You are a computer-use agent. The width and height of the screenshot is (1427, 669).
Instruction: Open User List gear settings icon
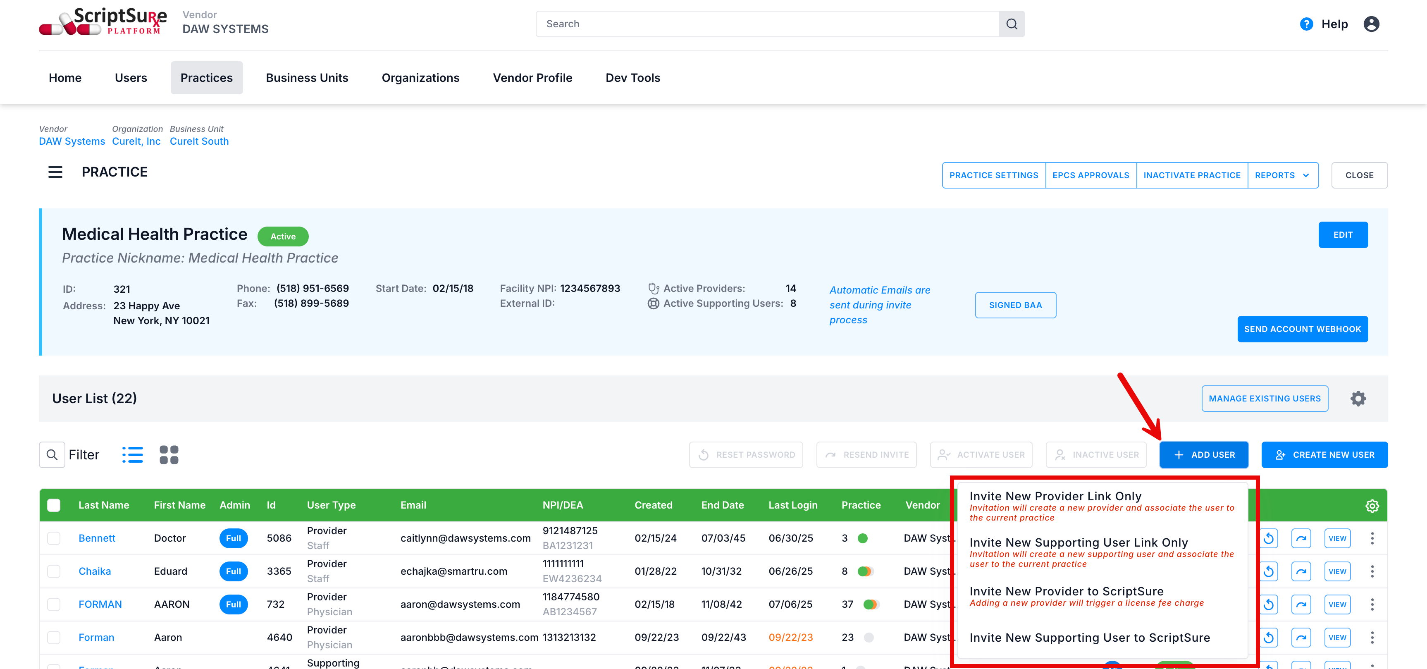pos(1358,399)
